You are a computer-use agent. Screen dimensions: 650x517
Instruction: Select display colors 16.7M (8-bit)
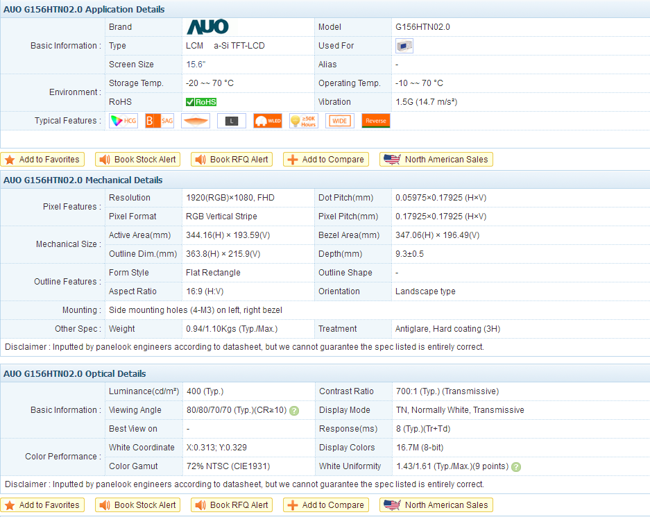click(x=420, y=448)
